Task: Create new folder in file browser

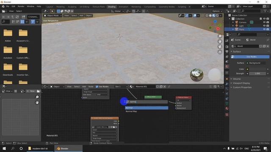Action: tap(23, 17)
